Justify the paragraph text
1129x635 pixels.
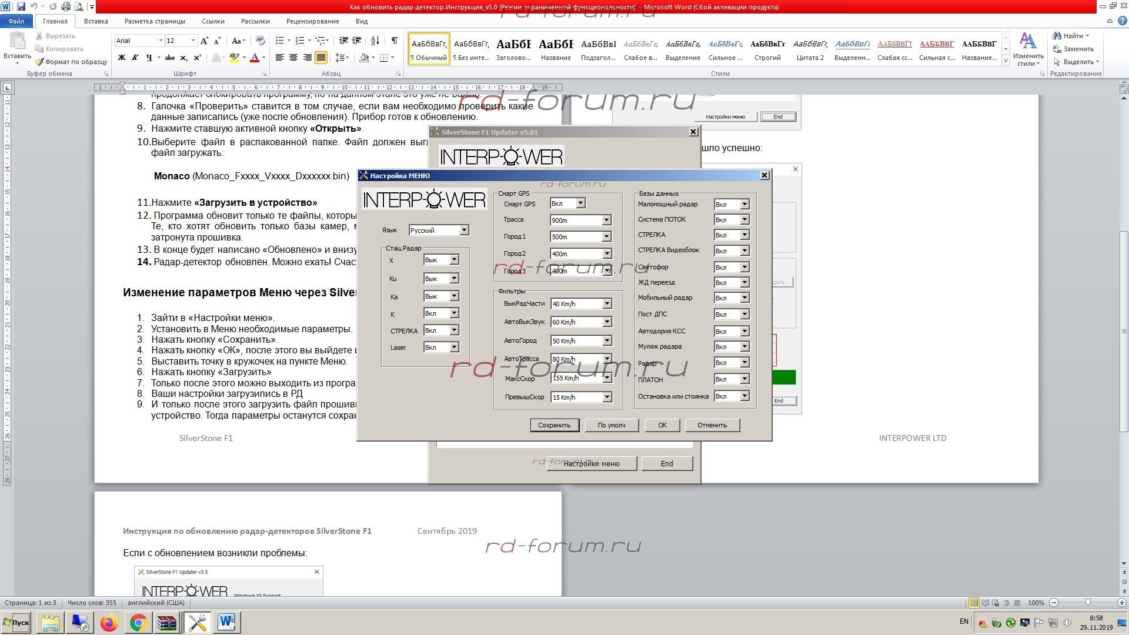320,58
